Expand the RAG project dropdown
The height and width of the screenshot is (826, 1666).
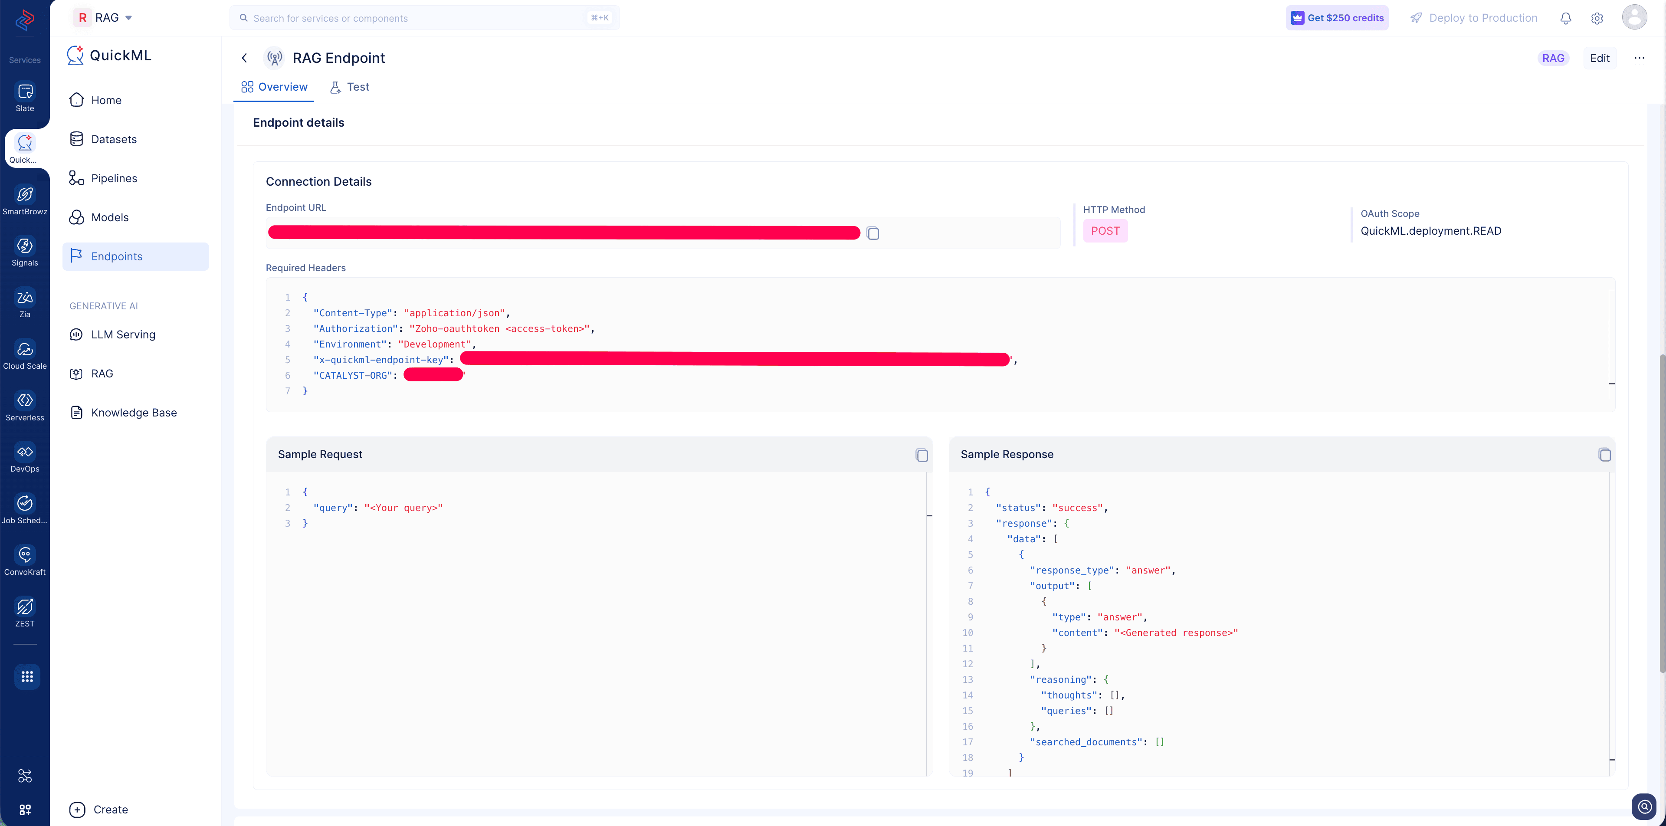129,18
